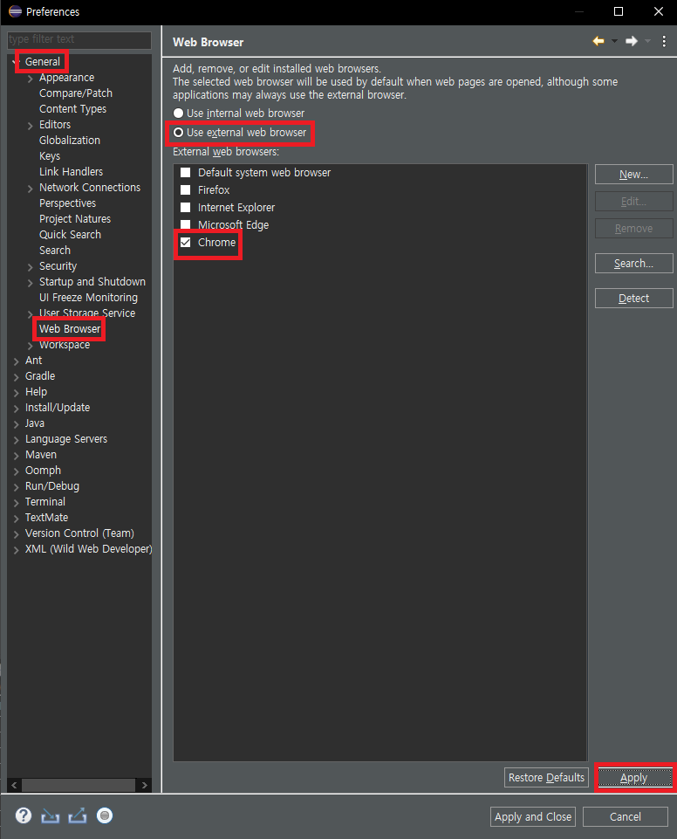Select Compare/Patch in the tree

coord(76,93)
